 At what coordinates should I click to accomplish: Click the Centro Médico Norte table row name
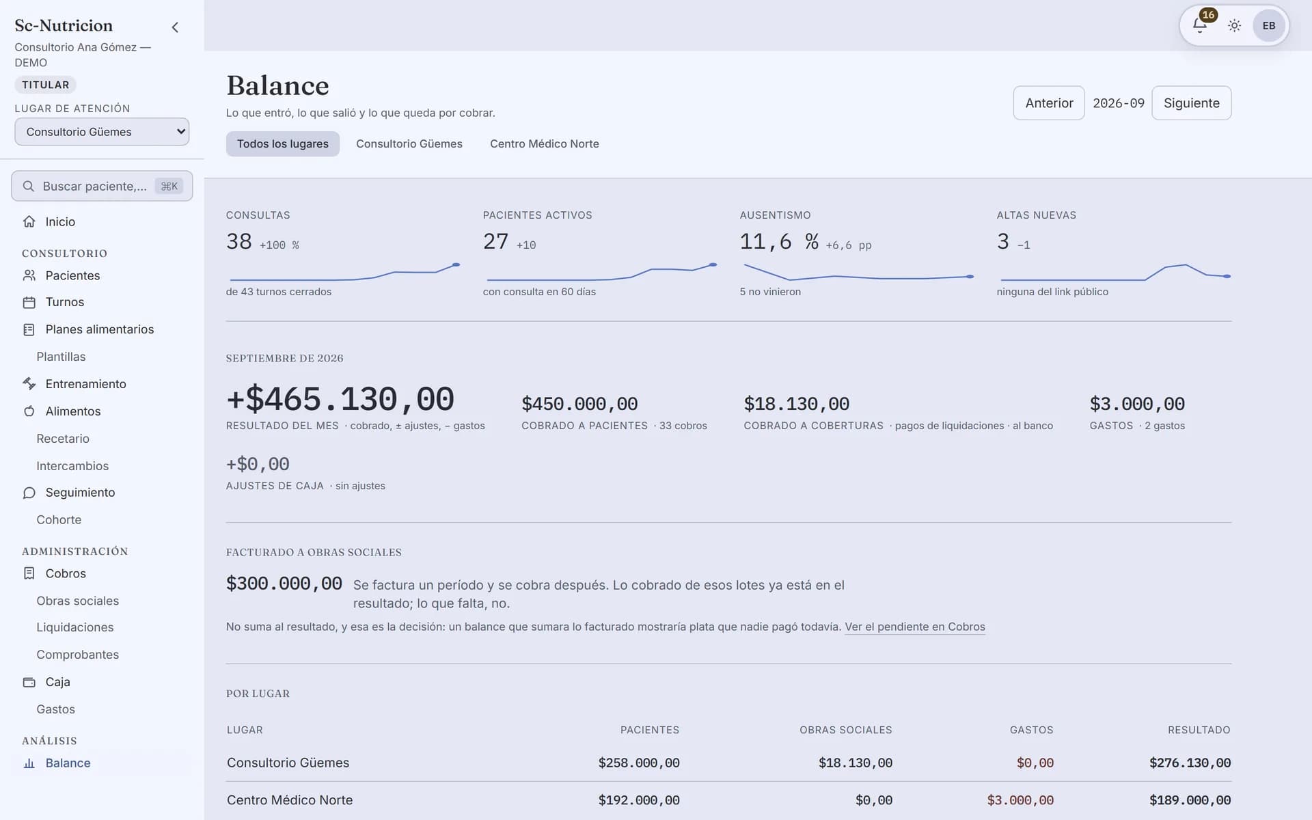tap(290, 800)
